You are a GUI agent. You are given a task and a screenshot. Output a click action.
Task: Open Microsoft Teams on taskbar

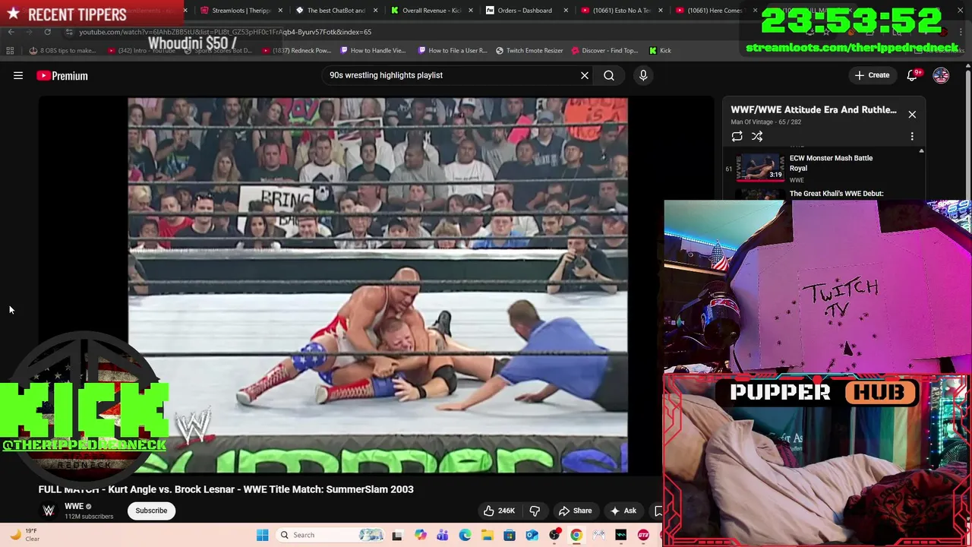click(442, 535)
